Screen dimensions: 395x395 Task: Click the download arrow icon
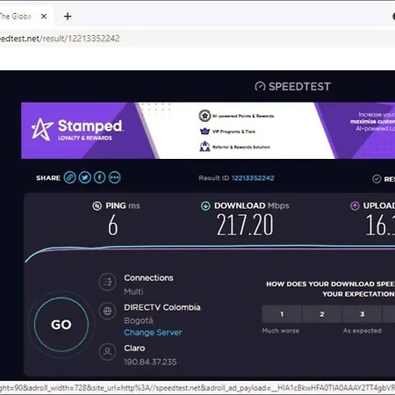pyautogui.click(x=205, y=205)
